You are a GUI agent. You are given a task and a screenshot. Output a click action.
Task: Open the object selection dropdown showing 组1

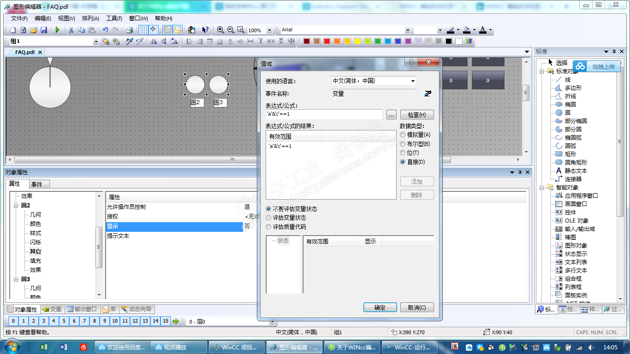[96, 42]
